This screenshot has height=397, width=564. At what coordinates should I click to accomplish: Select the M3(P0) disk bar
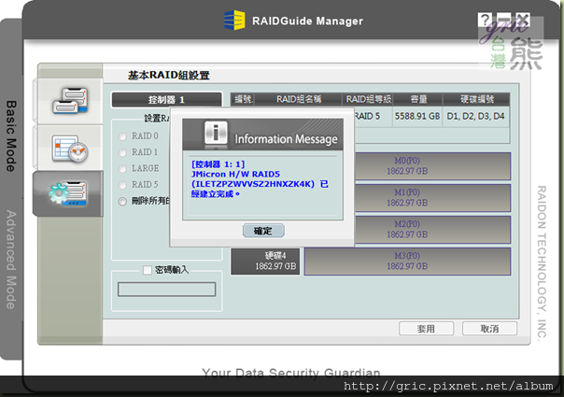click(x=407, y=262)
